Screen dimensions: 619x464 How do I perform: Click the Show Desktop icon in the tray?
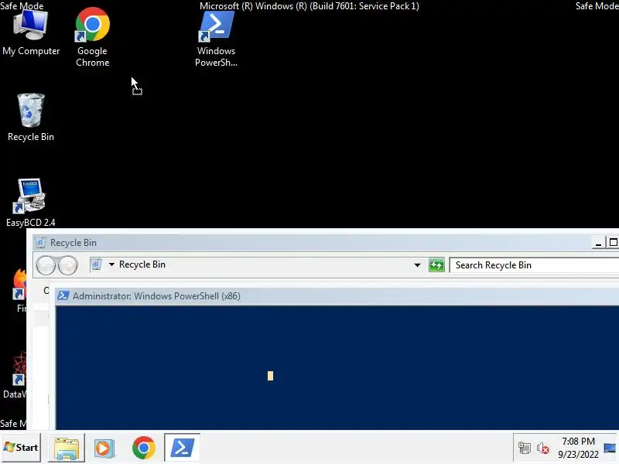pos(610,449)
